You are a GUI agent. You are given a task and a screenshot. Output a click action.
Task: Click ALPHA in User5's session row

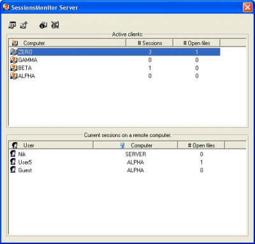[135, 162]
